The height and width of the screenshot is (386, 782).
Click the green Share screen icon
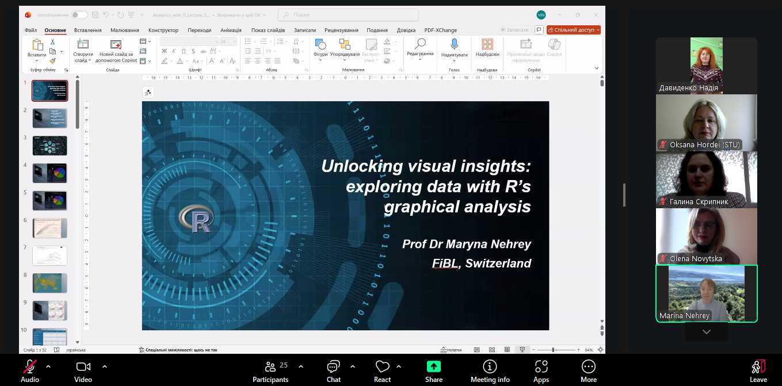[x=433, y=366]
